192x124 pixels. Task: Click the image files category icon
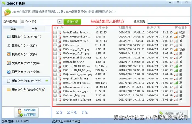click(x=9, y=37)
